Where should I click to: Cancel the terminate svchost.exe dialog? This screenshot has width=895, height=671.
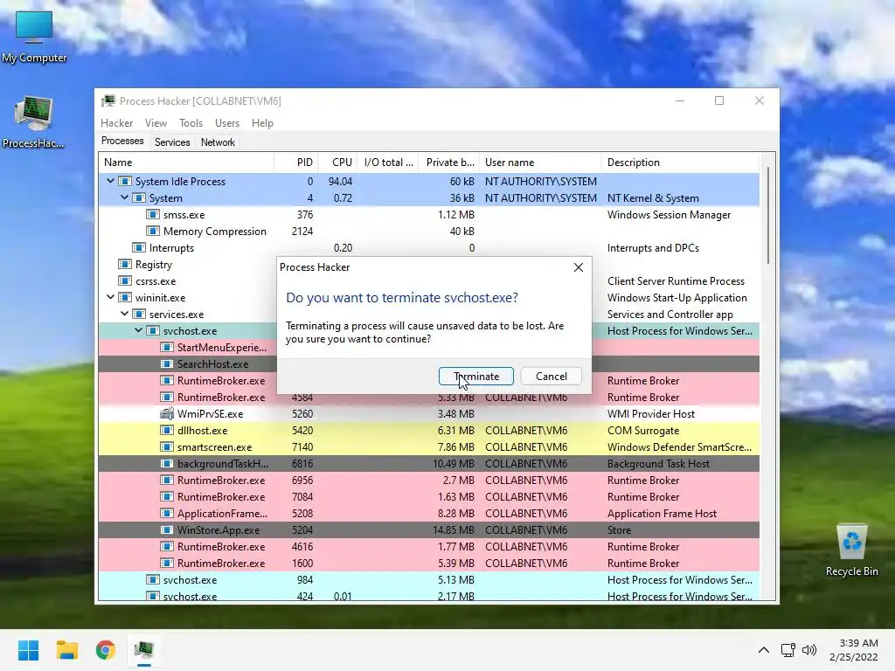[x=551, y=376]
